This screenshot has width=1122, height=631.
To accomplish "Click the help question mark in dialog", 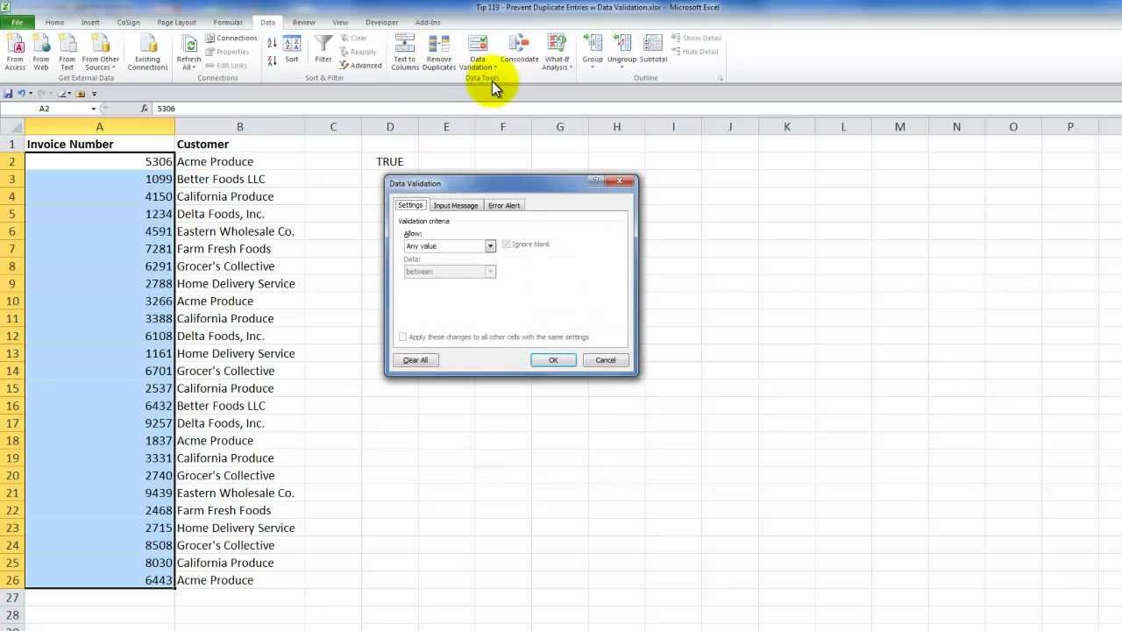I will pos(597,181).
